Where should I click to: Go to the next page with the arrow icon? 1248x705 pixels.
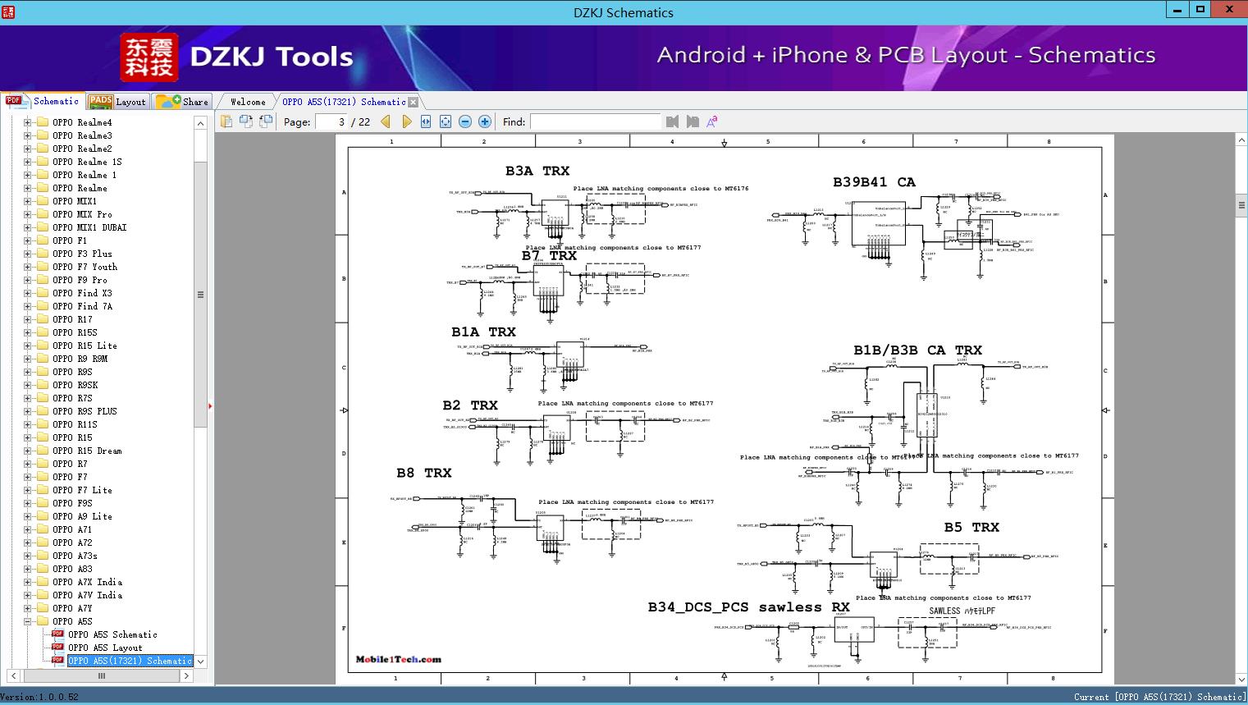[x=407, y=121]
